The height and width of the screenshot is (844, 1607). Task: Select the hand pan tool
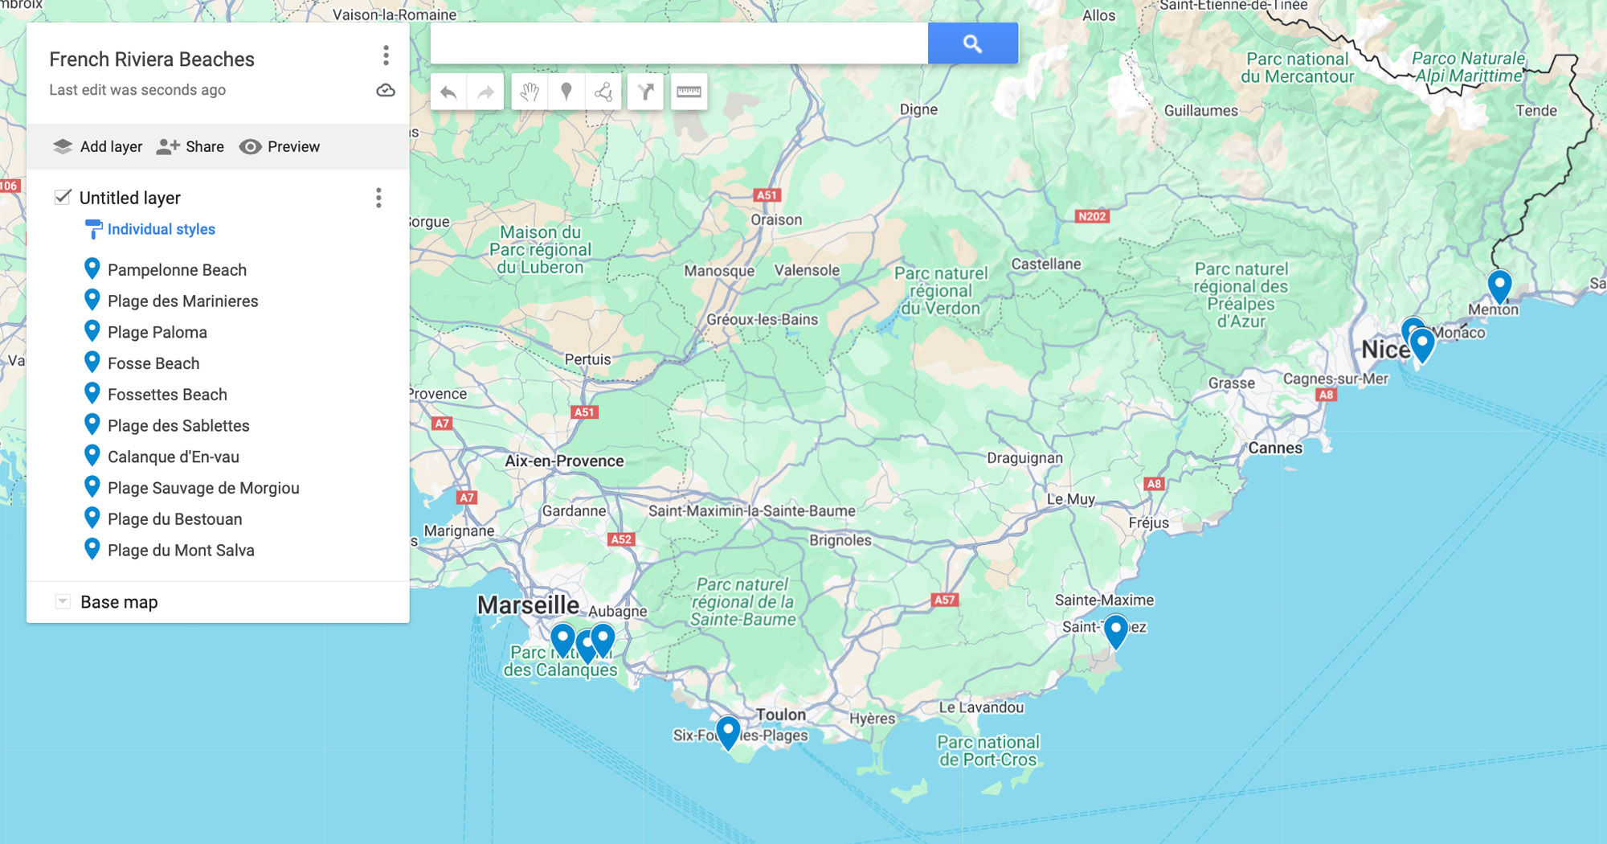(x=529, y=92)
